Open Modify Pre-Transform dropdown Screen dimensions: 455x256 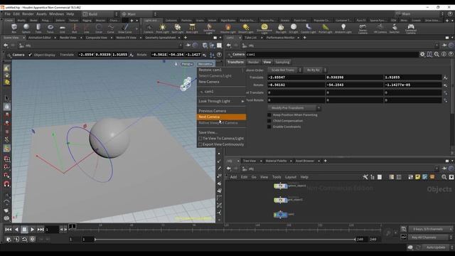point(294,108)
